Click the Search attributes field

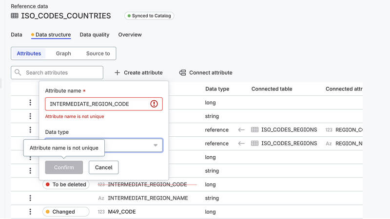coord(57,73)
